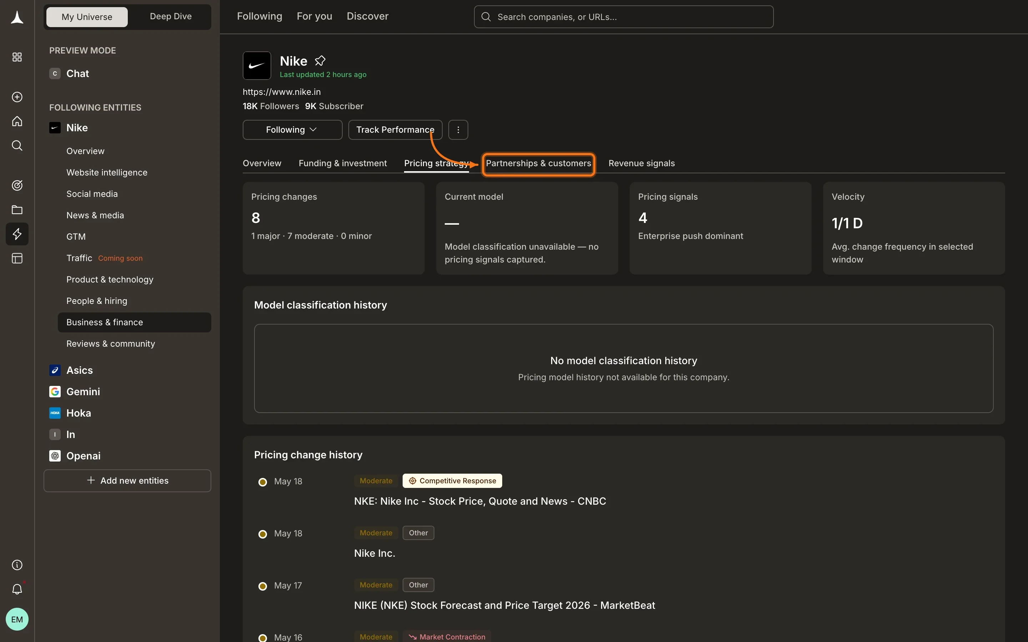This screenshot has height=642, width=1028.
Task: Open the three-dot more options button
Action: (x=458, y=129)
